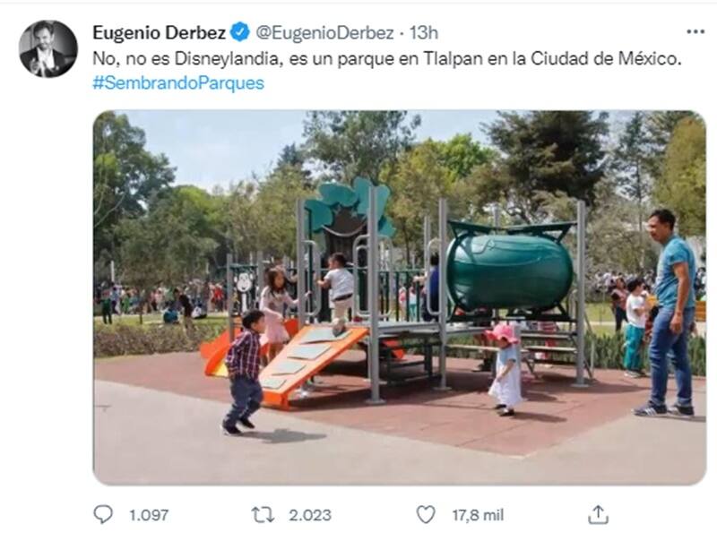Click the reply speech bubble icon
717x541 pixels.
pyautogui.click(x=103, y=514)
